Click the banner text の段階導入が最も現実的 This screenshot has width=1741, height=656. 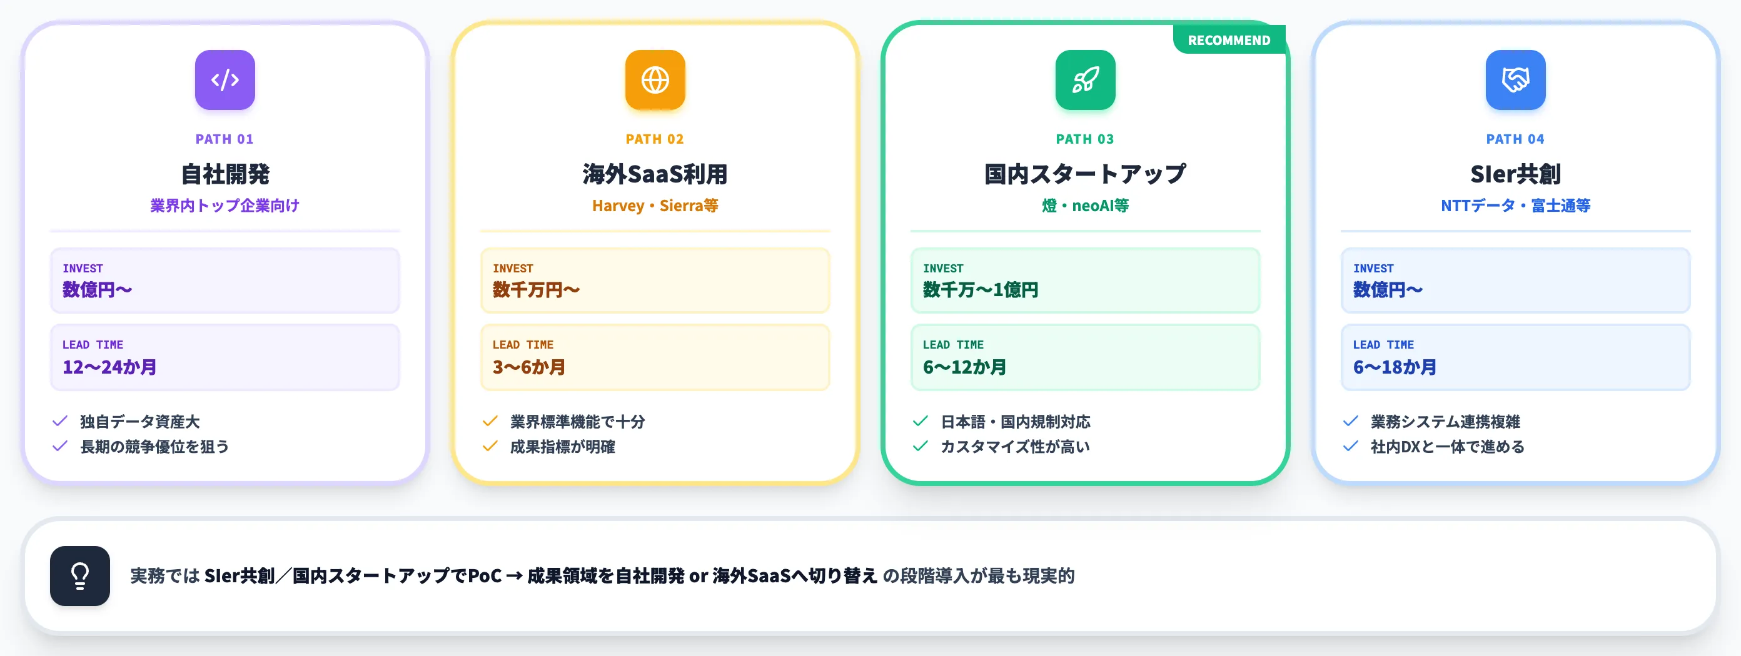(x=979, y=575)
